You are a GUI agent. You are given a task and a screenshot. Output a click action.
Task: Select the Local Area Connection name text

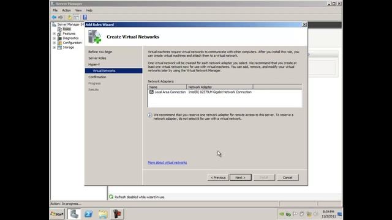click(170, 92)
